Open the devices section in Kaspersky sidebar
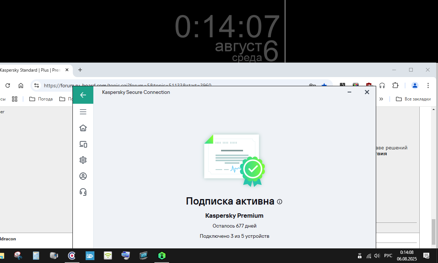 (x=83, y=144)
